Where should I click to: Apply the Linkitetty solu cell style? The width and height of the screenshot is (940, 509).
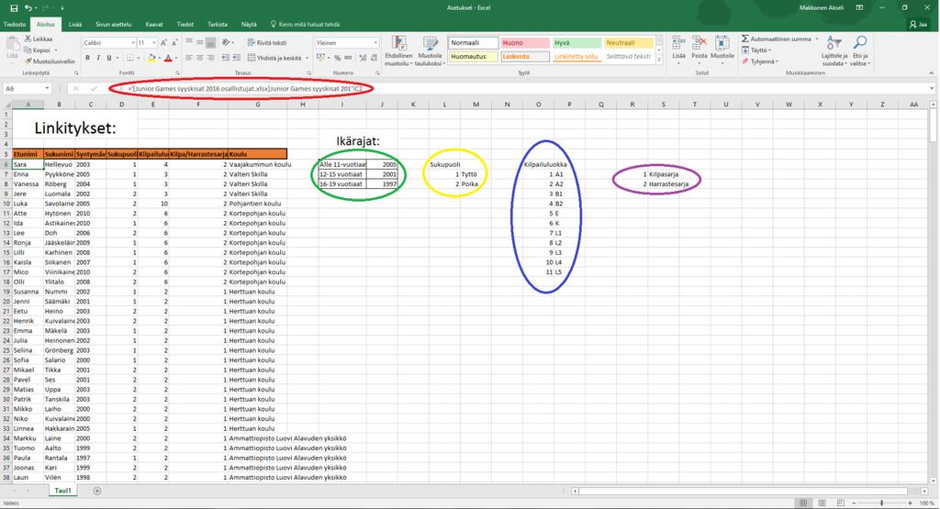pyautogui.click(x=576, y=57)
